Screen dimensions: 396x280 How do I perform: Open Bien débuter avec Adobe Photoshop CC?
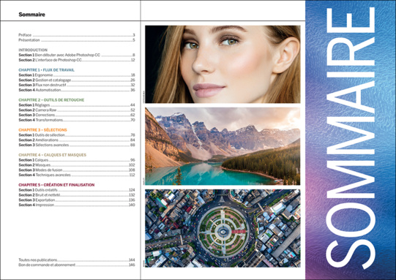click(77, 55)
